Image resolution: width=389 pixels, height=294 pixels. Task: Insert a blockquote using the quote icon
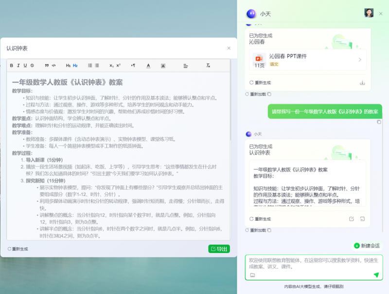(47, 65)
